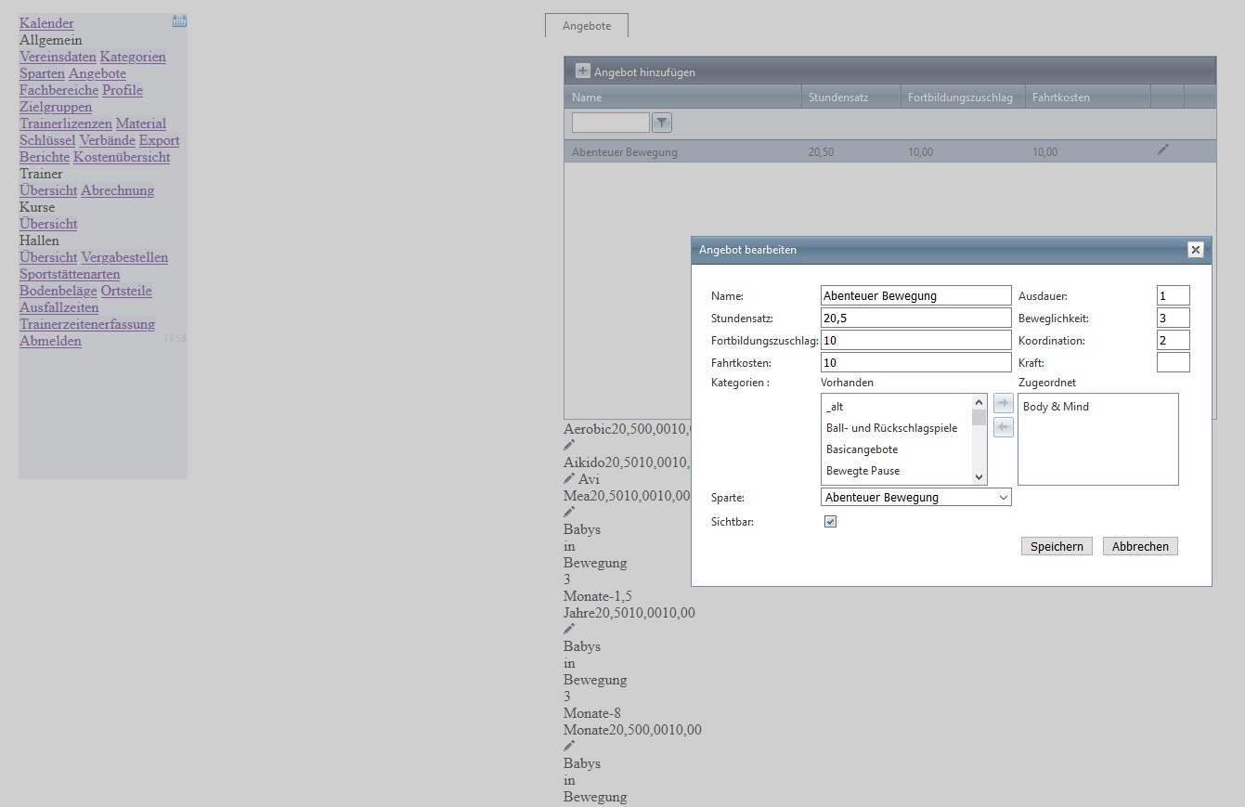Viewport: 1245px width, 807px height.
Task: Open the Kategorien link
Action: click(133, 57)
